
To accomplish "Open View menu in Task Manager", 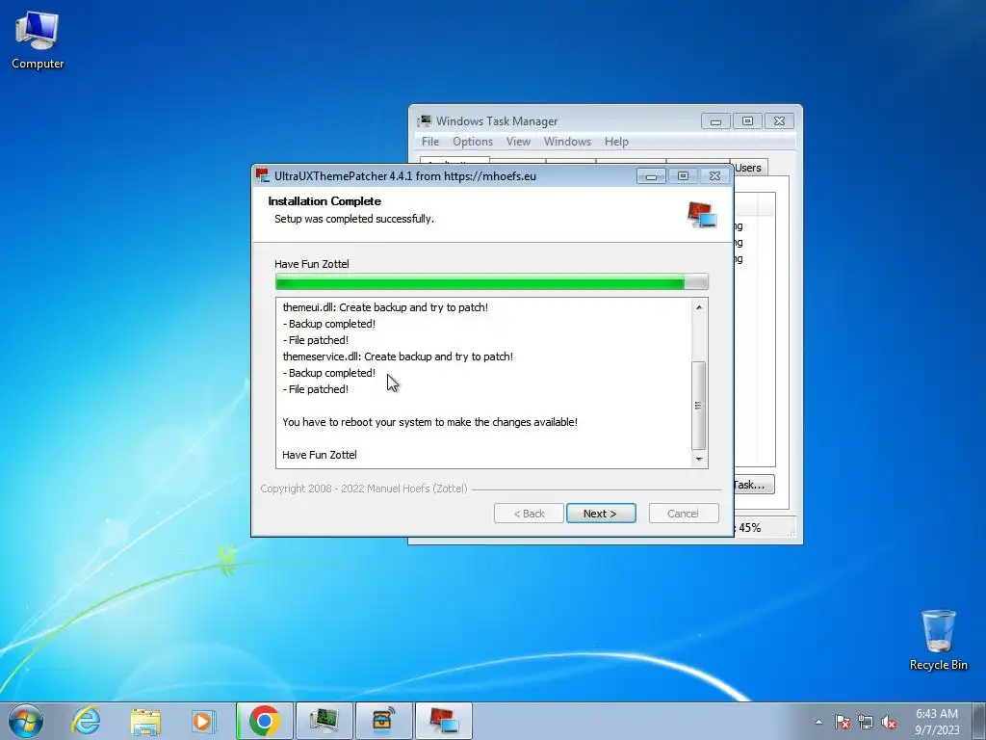I will [518, 142].
